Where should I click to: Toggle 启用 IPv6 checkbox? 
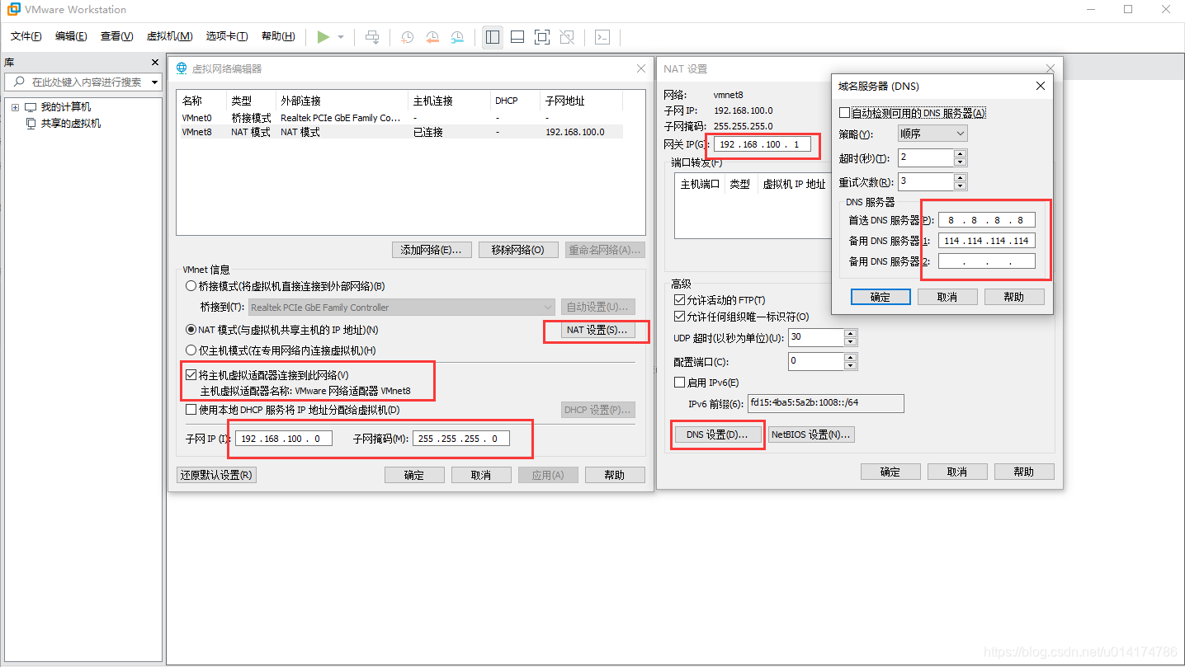tap(680, 383)
